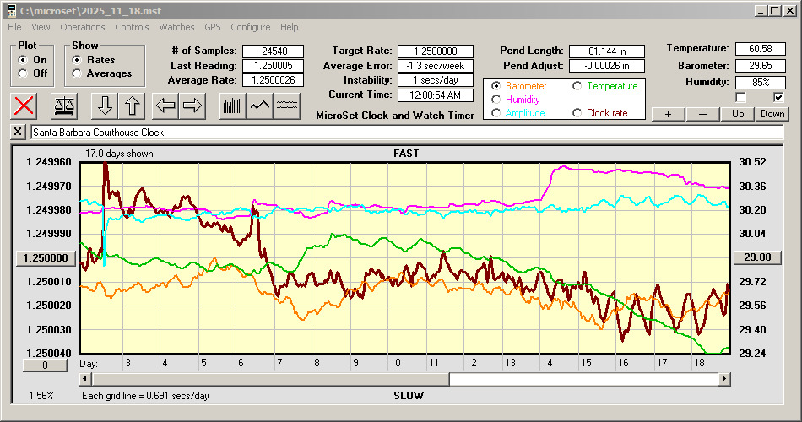Open the Operations menu
This screenshot has height=422, width=802.
click(x=83, y=27)
